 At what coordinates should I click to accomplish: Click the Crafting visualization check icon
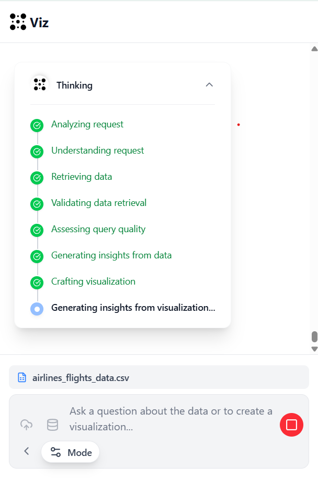point(37,283)
